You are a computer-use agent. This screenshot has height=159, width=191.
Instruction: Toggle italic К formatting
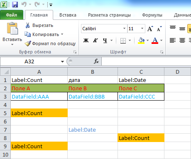(x=95, y=40)
